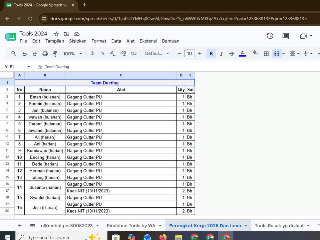Undo the last action
The width and height of the screenshot is (320, 240).
(x=25, y=54)
